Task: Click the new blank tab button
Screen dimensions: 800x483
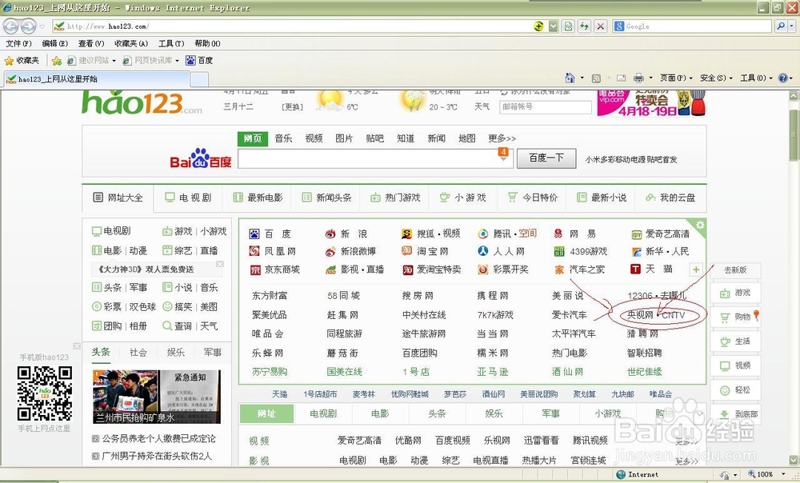Action: pyautogui.click(x=199, y=79)
